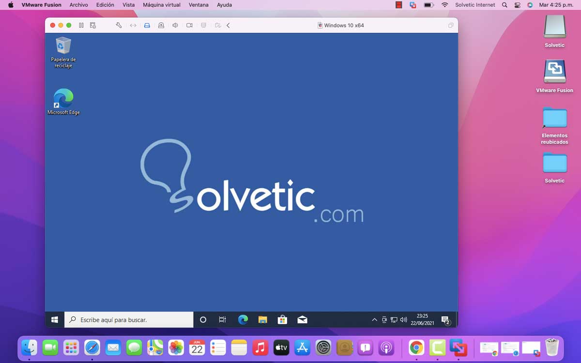This screenshot has width=581, height=363.
Task: Click the network tray icon in Windows
Action: pos(394,319)
